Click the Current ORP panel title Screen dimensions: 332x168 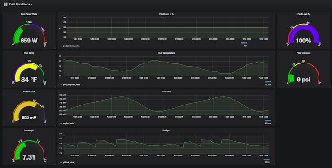point(29,92)
